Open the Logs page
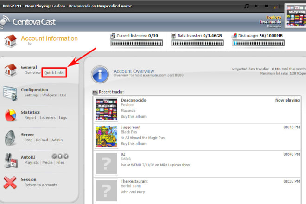This screenshot has height=204, width=306. [63, 118]
